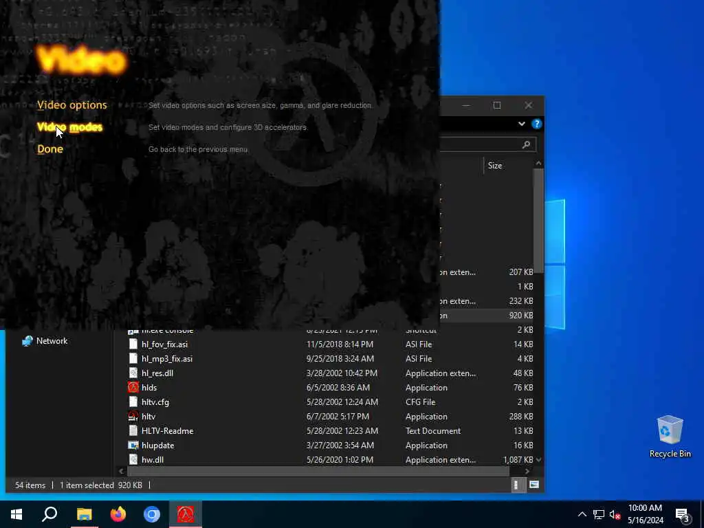Image resolution: width=704 pixels, height=528 pixels.
Task: Show hidden system tray icons
Action: point(582,514)
